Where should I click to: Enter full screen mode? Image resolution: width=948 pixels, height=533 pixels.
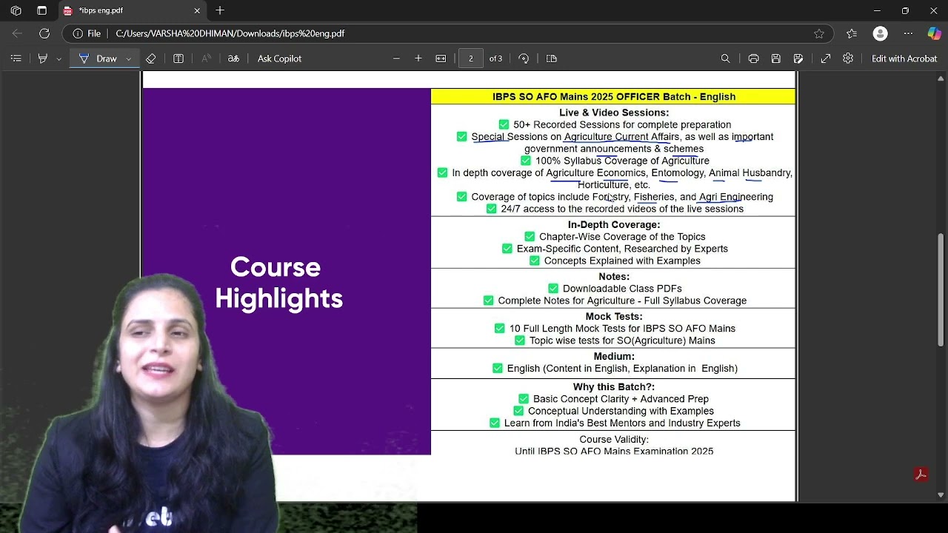click(x=826, y=58)
